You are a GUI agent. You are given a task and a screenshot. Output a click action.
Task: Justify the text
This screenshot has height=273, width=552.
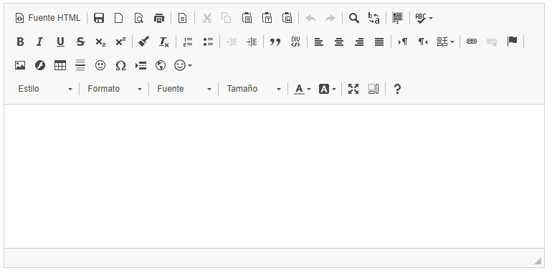point(379,42)
